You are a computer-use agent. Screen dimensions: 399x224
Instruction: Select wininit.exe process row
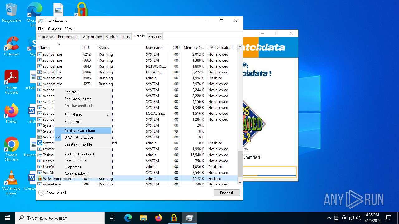137,184
